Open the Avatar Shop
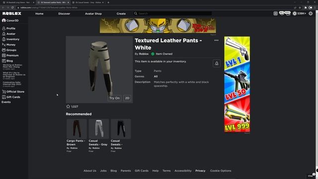This screenshot has height=179, width=318. pyautogui.click(x=93, y=13)
